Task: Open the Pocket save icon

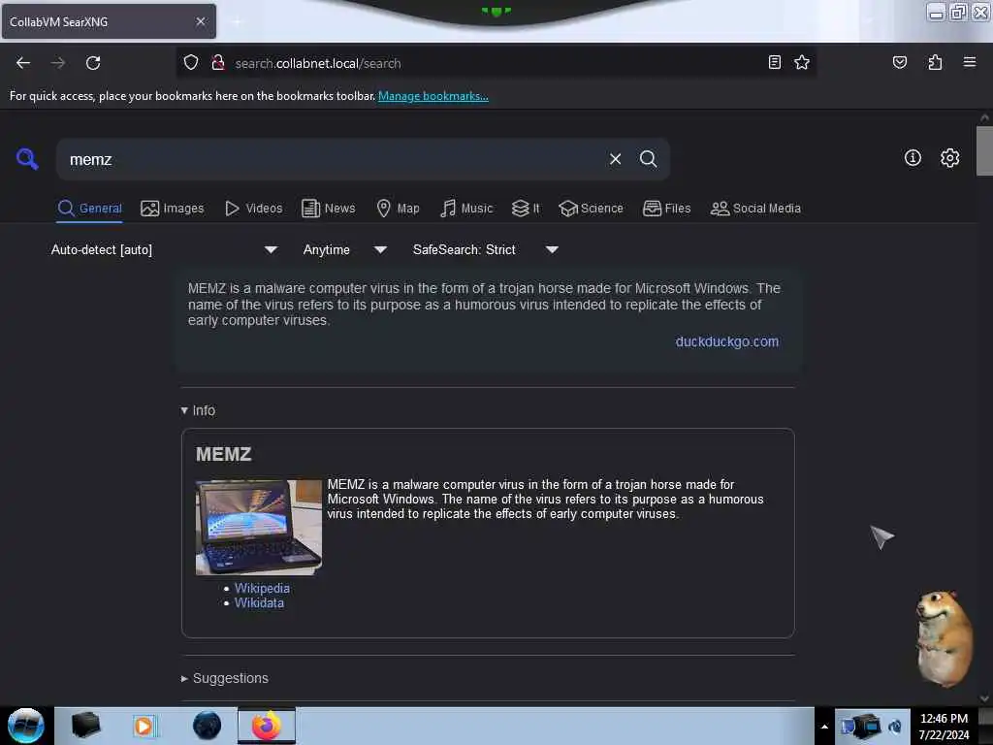Action: tap(899, 62)
